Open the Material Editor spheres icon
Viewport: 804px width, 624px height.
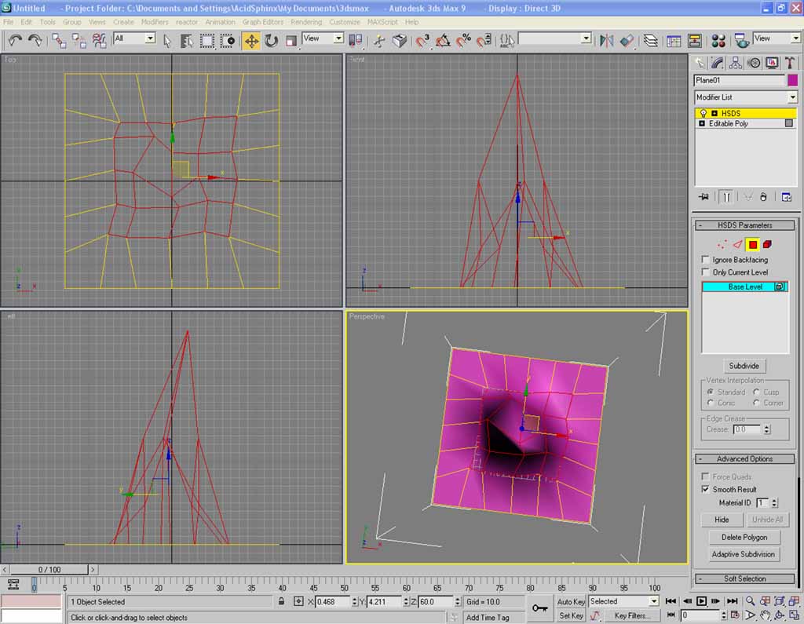[718, 41]
